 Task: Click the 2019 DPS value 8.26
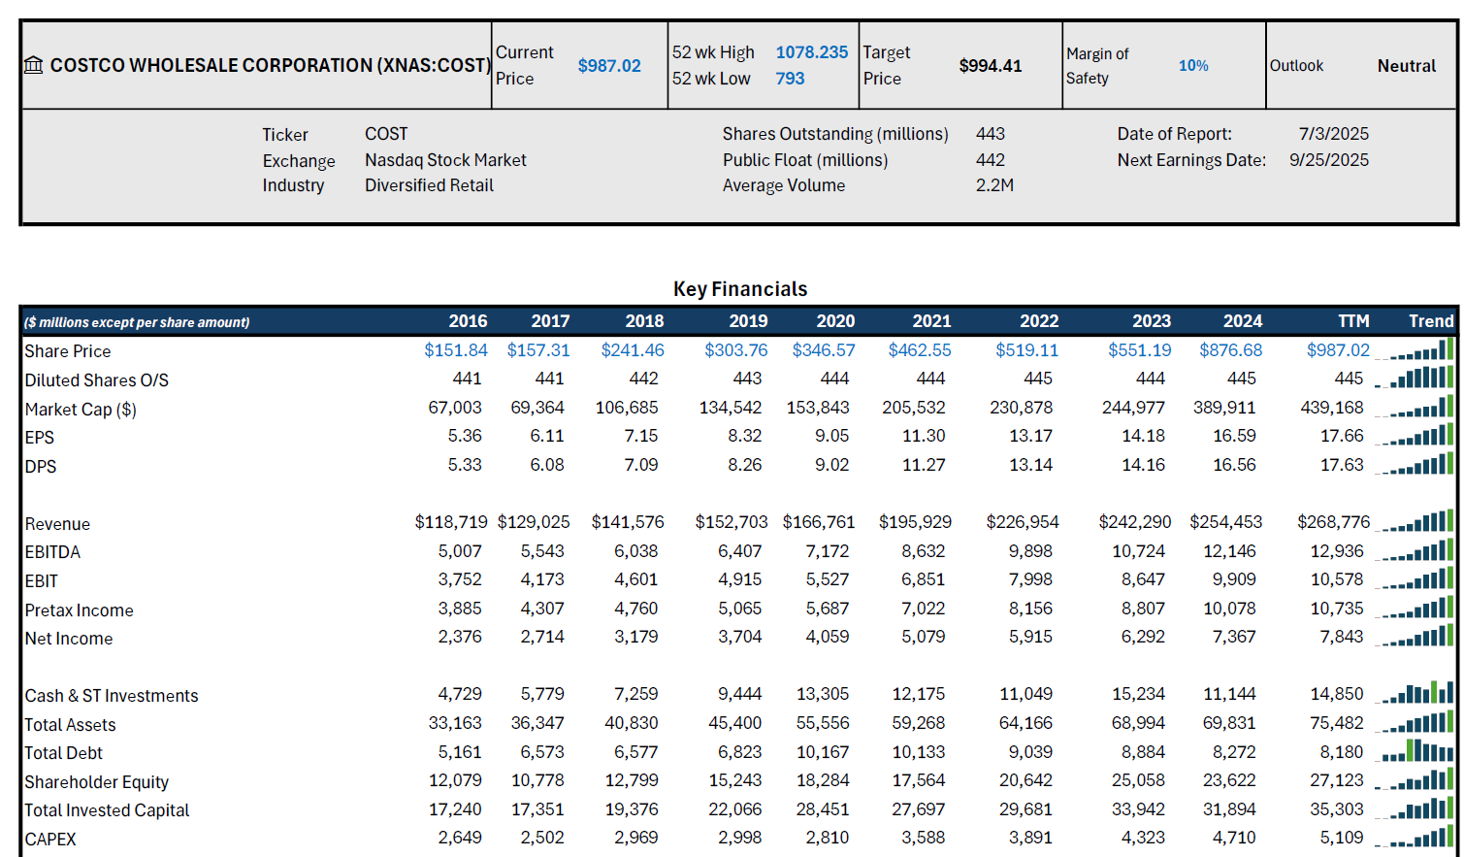(745, 465)
